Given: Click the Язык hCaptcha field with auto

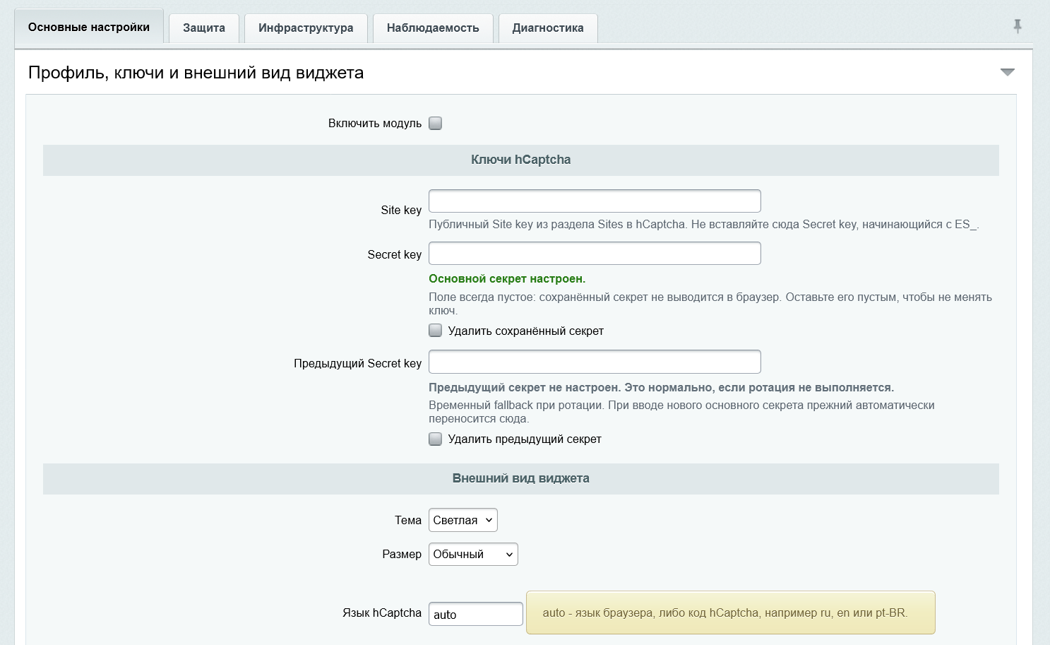Looking at the screenshot, I should 476,614.
